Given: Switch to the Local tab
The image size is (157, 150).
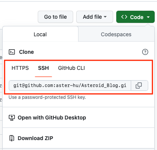Looking at the screenshot, I should tap(40, 34).
